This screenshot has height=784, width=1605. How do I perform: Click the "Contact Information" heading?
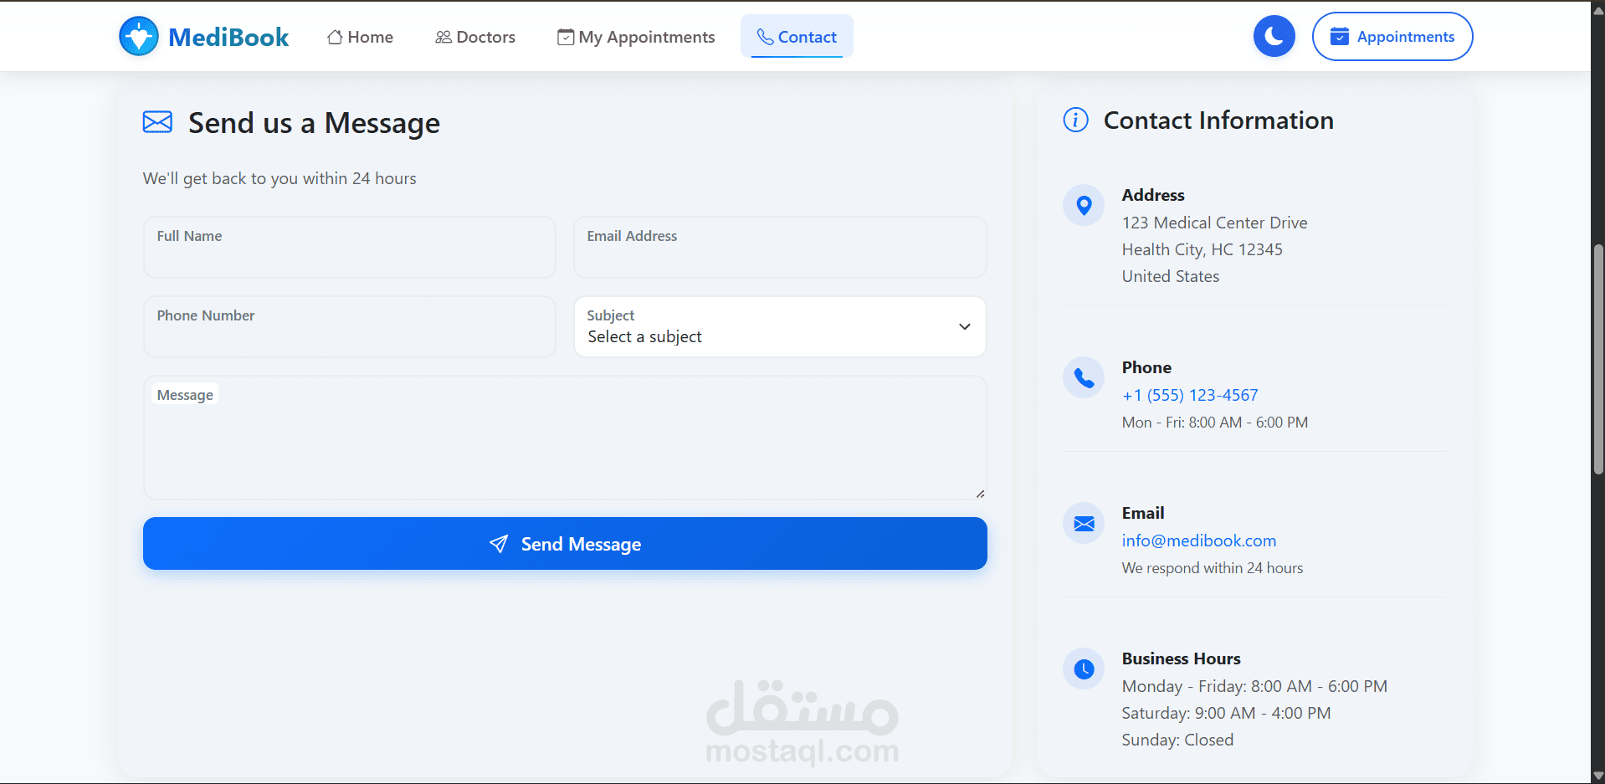pyautogui.click(x=1218, y=120)
